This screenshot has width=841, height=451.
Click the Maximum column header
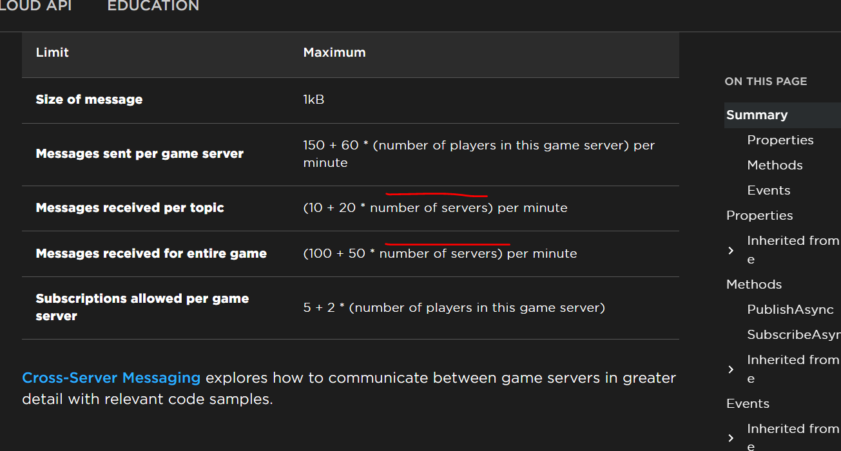(x=334, y=52)
